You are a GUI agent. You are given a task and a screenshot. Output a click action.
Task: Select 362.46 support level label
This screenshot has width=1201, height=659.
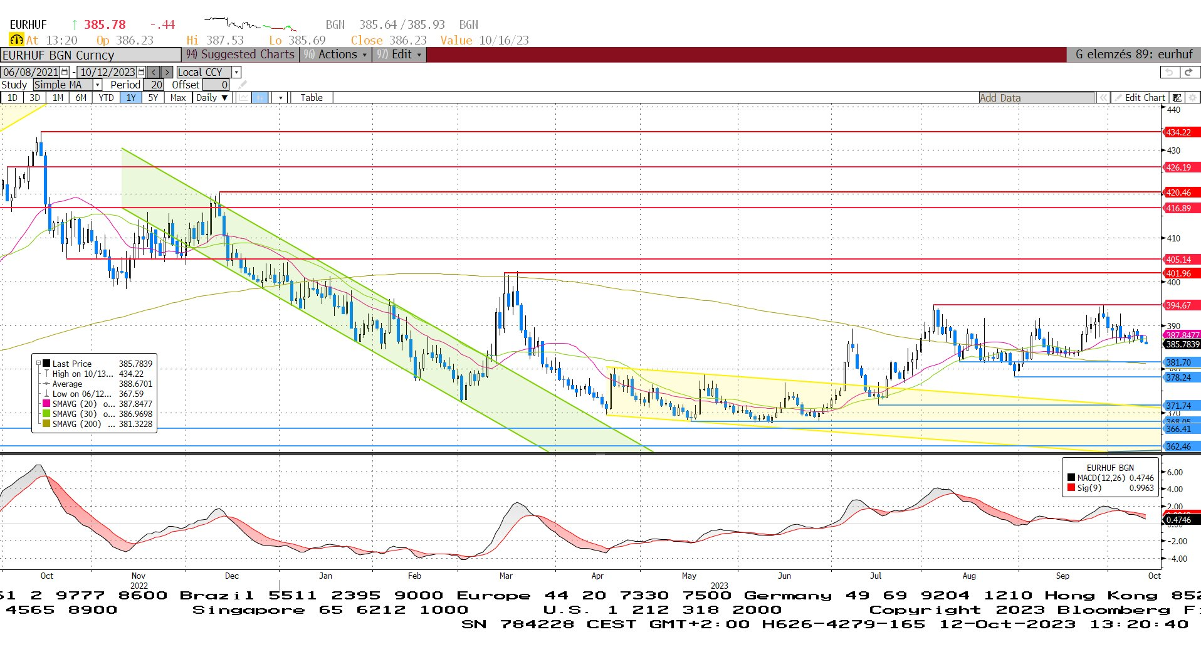[x=1182, y=446]
